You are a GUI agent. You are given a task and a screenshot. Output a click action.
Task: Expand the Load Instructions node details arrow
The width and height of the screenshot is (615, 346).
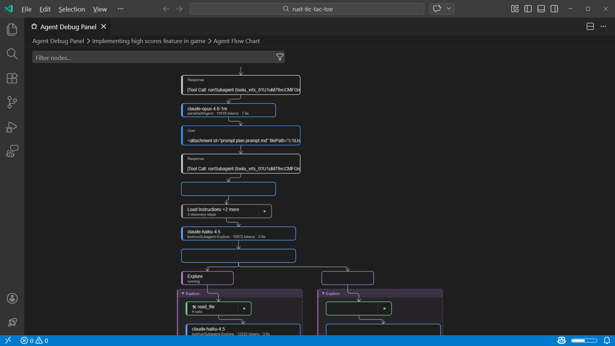click(x=265, y=211)
